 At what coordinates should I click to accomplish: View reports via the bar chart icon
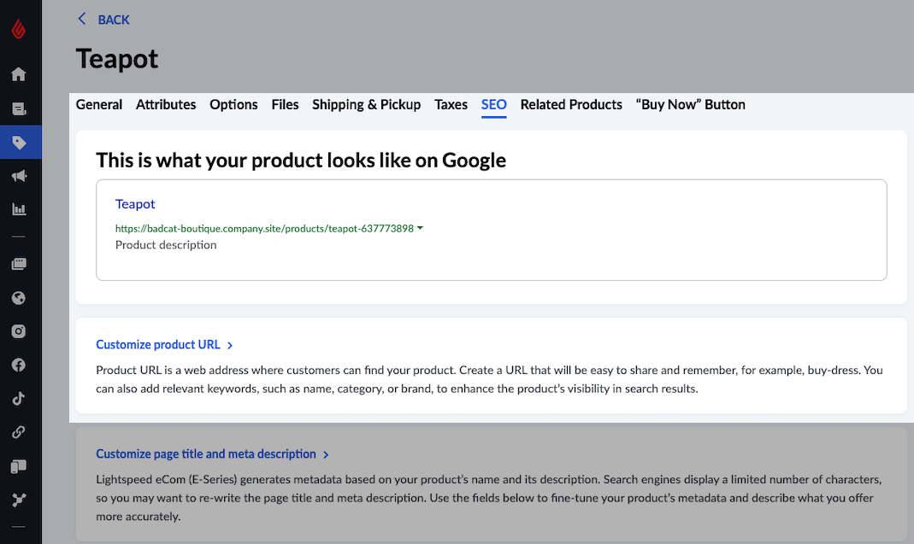point(19,209)
